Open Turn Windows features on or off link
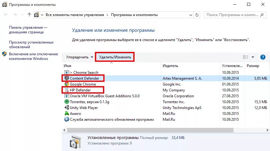Image resolution: width=270 pixels, height=151 pixels. 33,56
